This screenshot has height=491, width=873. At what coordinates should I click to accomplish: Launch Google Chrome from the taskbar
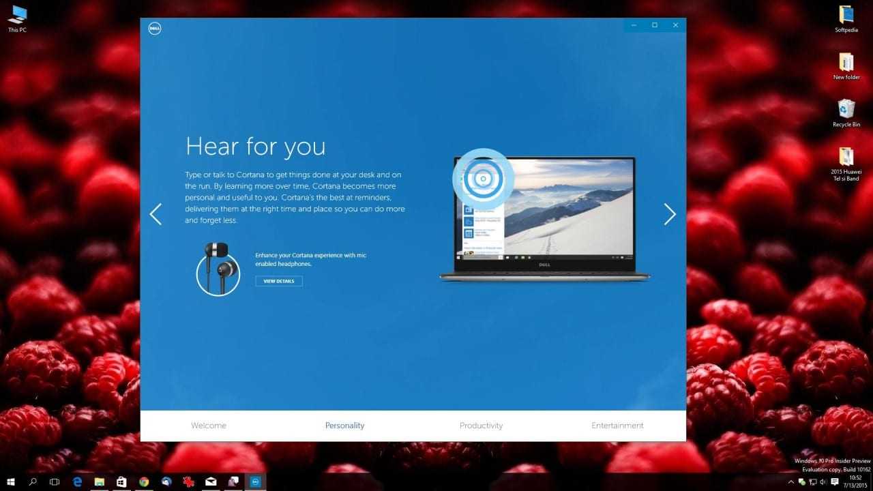(x=144, y=482)
